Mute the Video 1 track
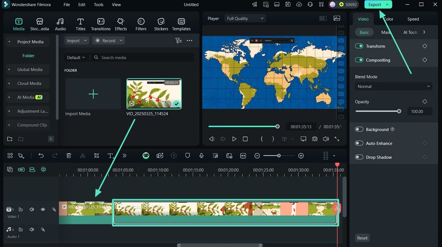Screen dimensions: 442x247 pyautogui.click(x=32, y=210)
